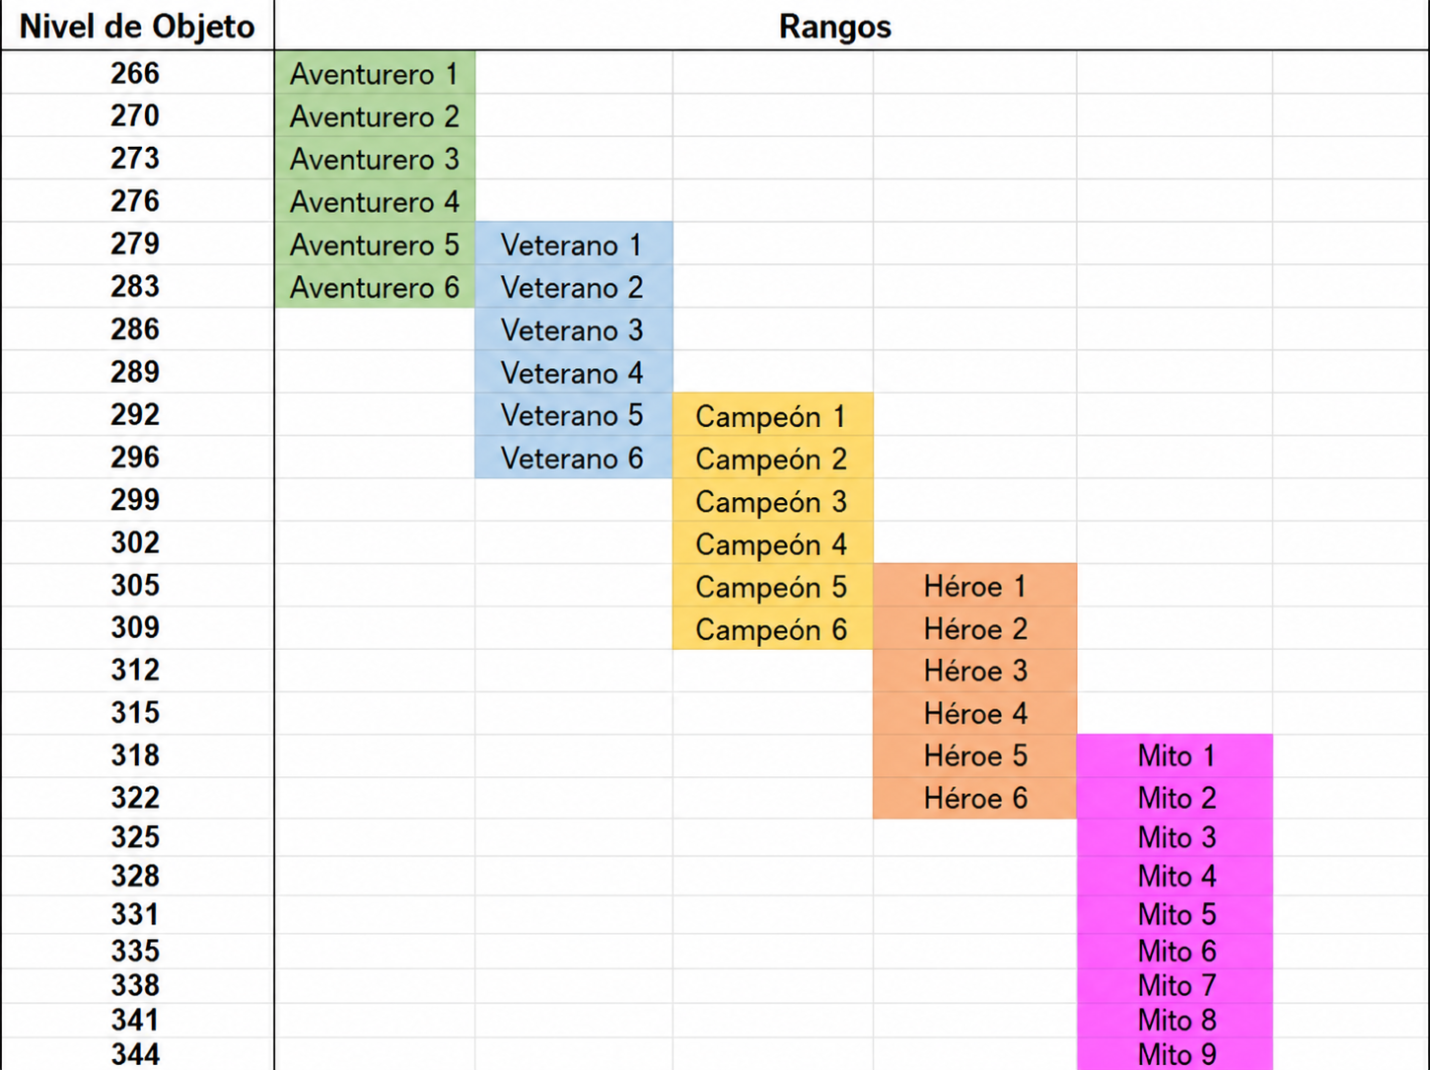Select the Mito 9 cell
This screenshot has width=1430, height=1070.
1175,1053
